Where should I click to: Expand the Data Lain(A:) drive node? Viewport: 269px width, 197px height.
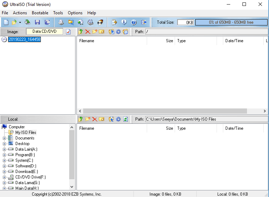tap(4, 149)
